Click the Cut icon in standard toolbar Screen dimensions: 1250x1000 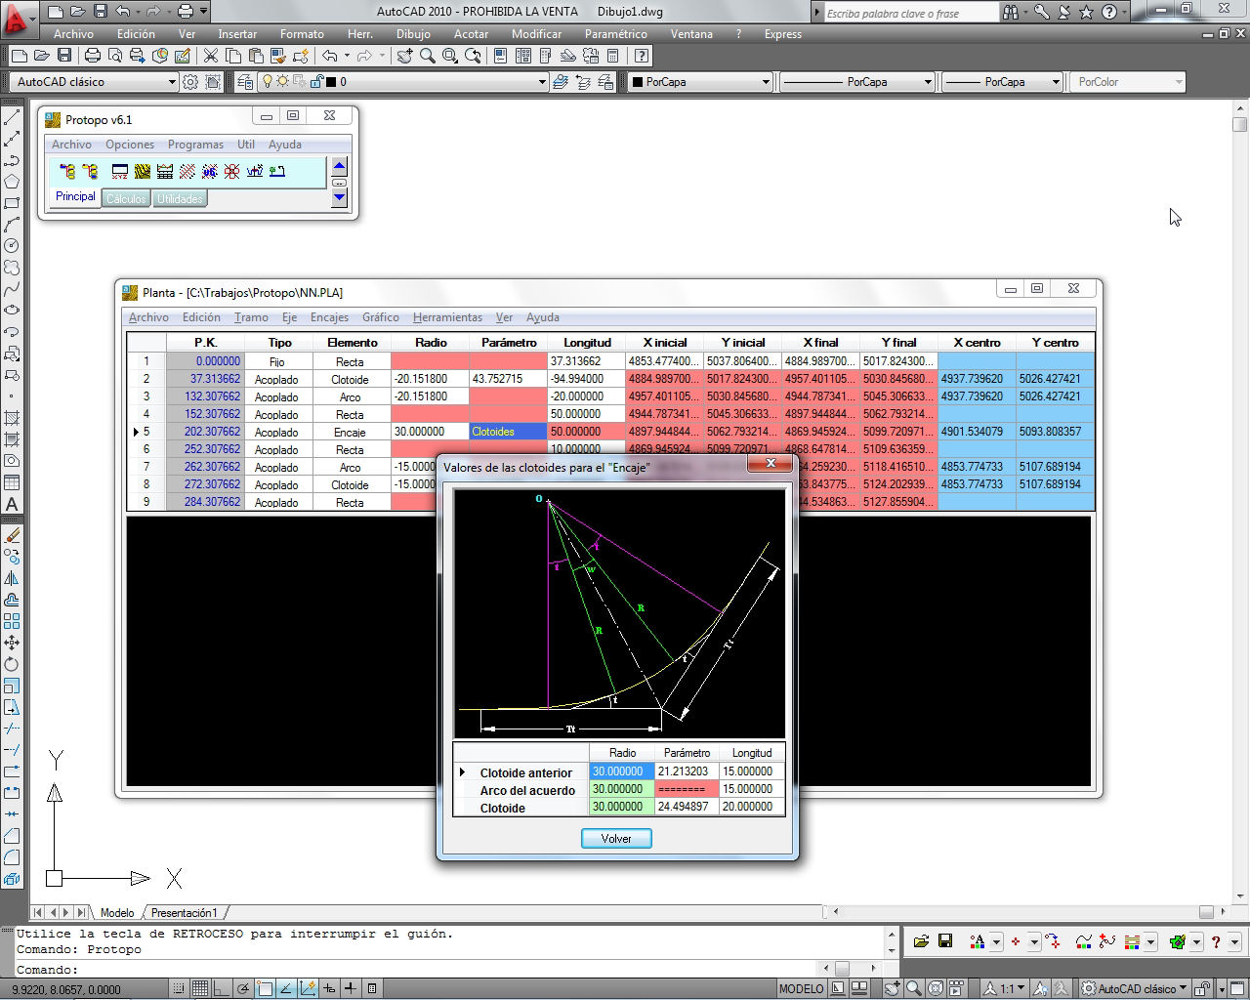pyautogui.click(x=210, y=56)
